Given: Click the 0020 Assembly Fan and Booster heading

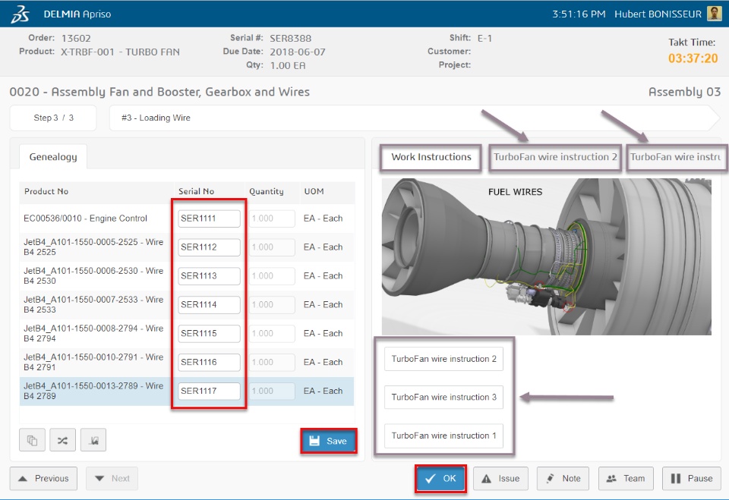Looking at the screenshot, I should 159,92.
